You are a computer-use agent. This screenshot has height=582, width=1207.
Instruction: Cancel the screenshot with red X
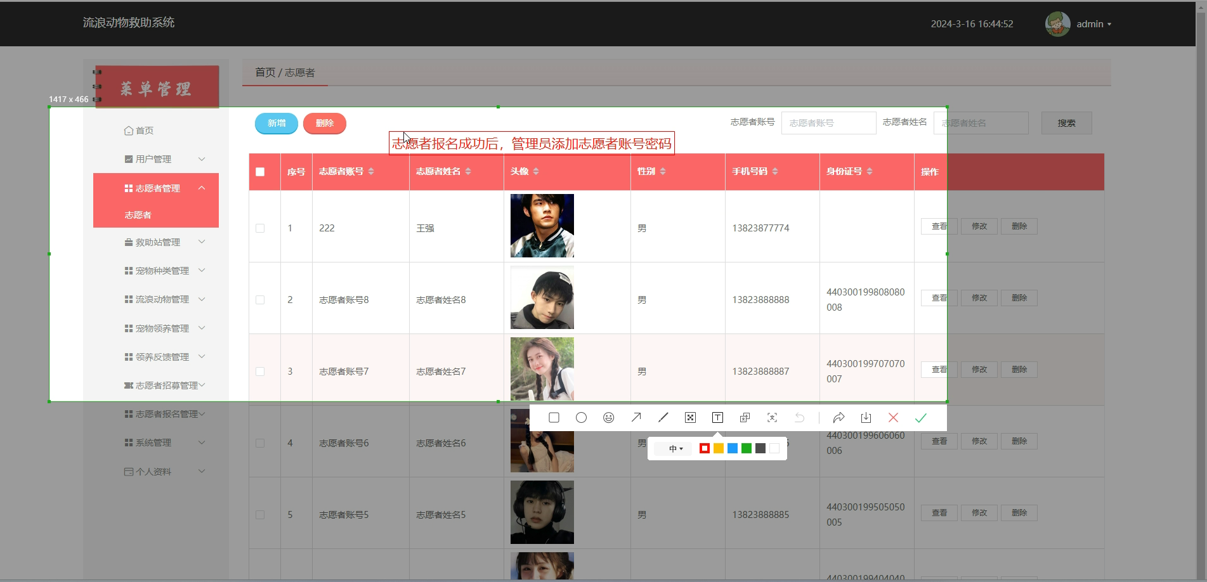pos(893,417)
